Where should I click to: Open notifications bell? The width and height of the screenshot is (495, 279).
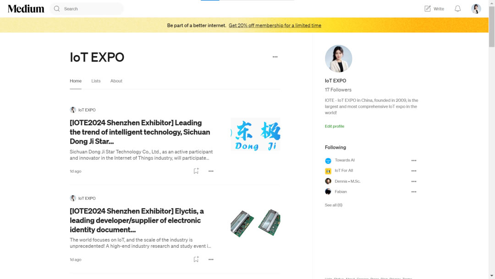(x=457, y=9)
